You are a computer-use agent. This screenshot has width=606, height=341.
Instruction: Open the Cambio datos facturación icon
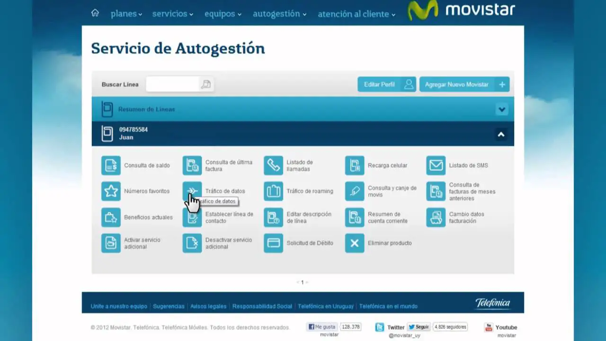pyautogui.click(x=436, y=217)
